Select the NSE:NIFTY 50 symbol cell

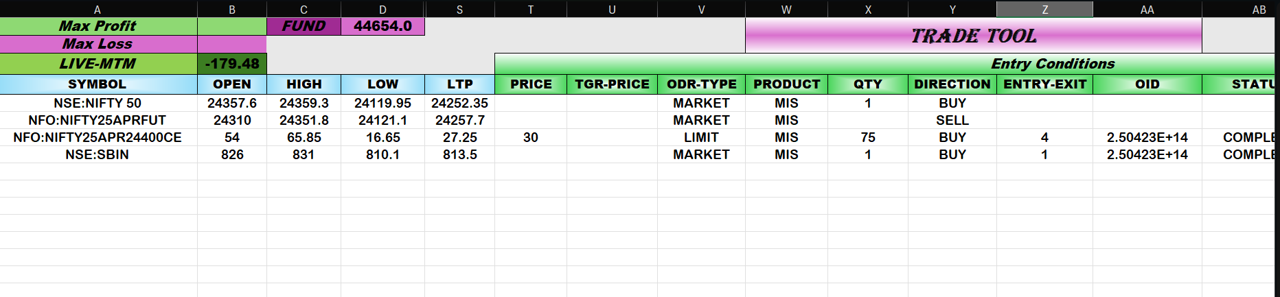(98, 103)
